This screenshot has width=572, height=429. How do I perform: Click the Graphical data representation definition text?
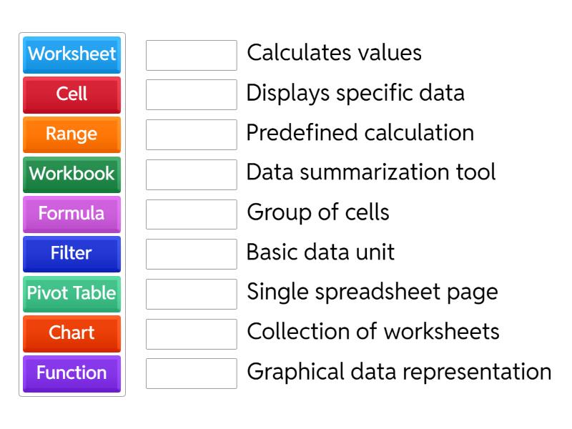[x=398, y=373]
